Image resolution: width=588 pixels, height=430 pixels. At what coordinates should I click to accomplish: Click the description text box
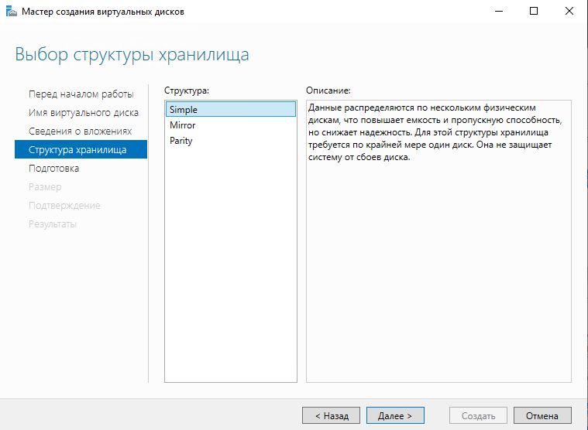tap(438, 241)
